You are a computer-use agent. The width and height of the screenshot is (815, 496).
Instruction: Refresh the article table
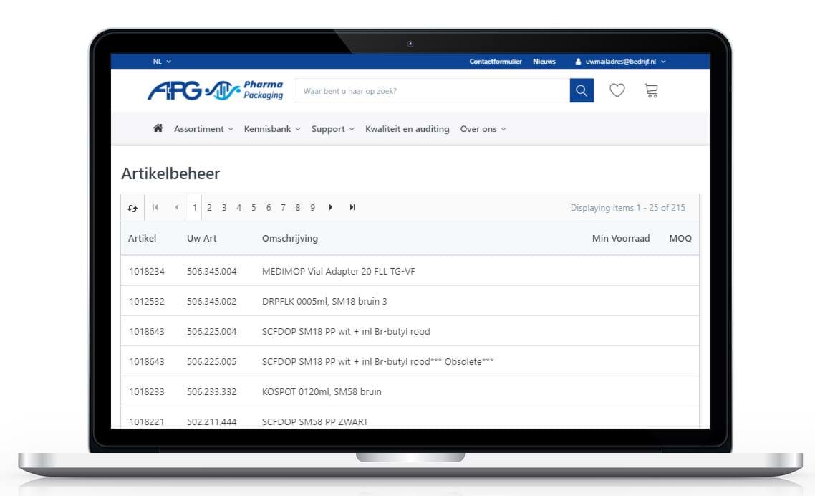(x=132, y=208)
